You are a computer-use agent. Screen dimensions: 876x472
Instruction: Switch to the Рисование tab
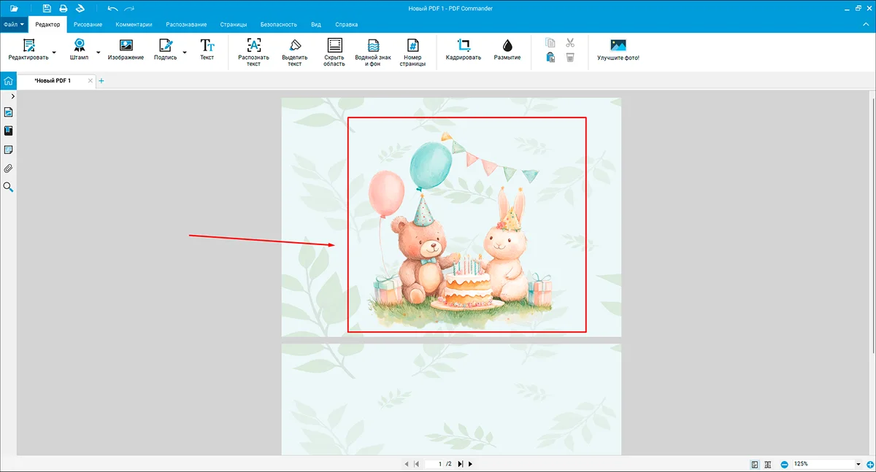tap(88, 24)
